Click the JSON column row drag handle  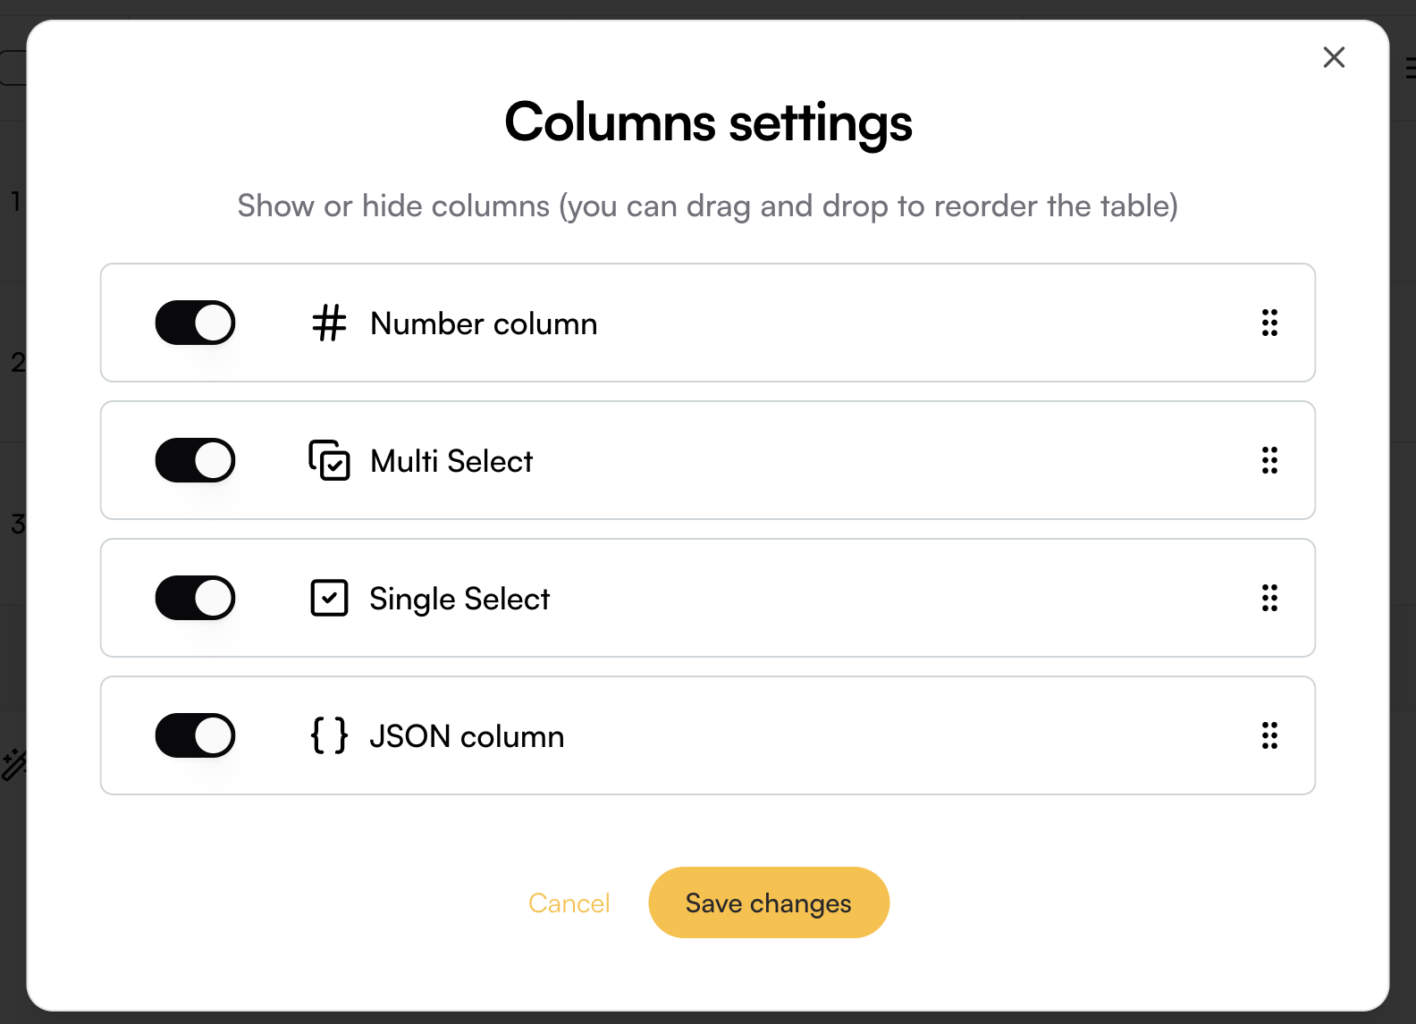(x=1269, y=735)
